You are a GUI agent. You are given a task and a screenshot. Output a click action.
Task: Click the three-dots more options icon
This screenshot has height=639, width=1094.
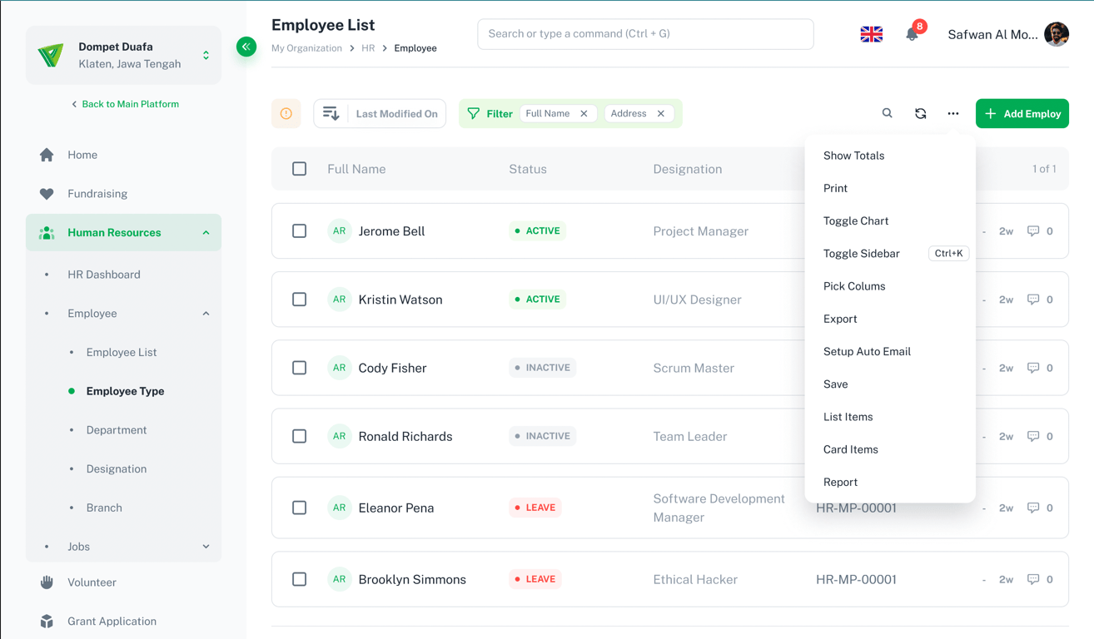(x=952, y=114)
